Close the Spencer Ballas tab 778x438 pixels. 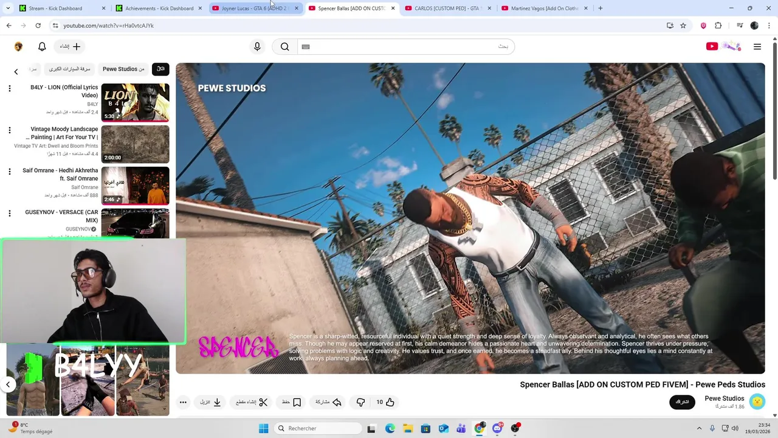click(393, 9)
